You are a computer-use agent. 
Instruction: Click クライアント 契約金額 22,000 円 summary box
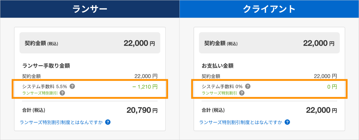pos(269,43)
